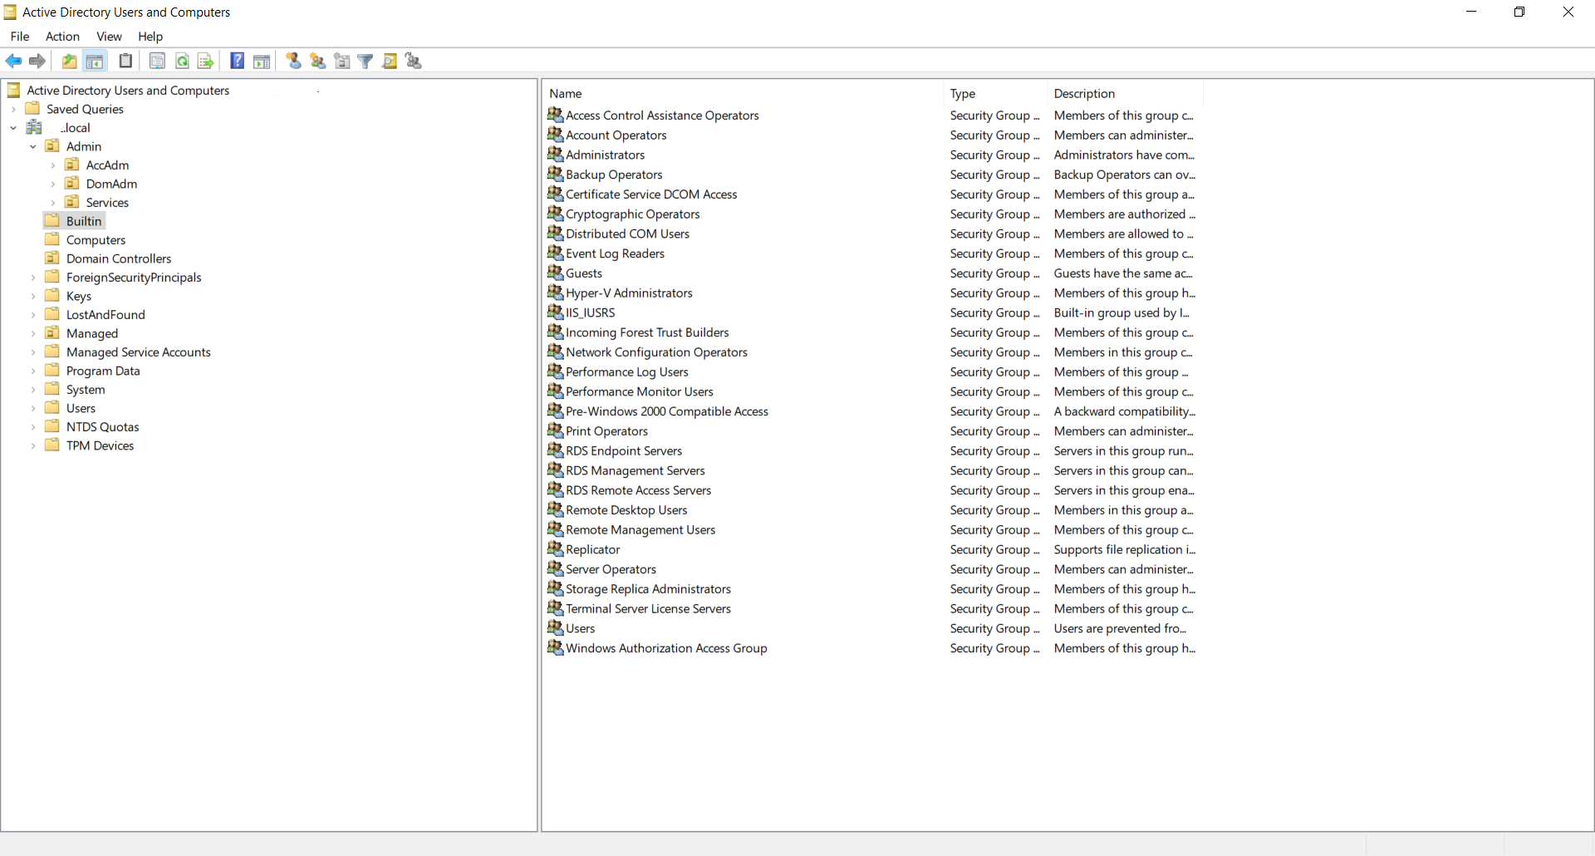Select the Server Operators group name

tap(611, 569)
